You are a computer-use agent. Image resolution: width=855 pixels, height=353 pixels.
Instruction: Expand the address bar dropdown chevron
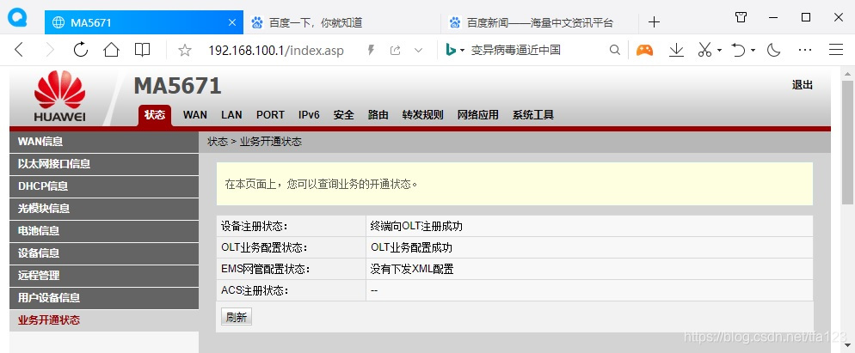[418, 51]
